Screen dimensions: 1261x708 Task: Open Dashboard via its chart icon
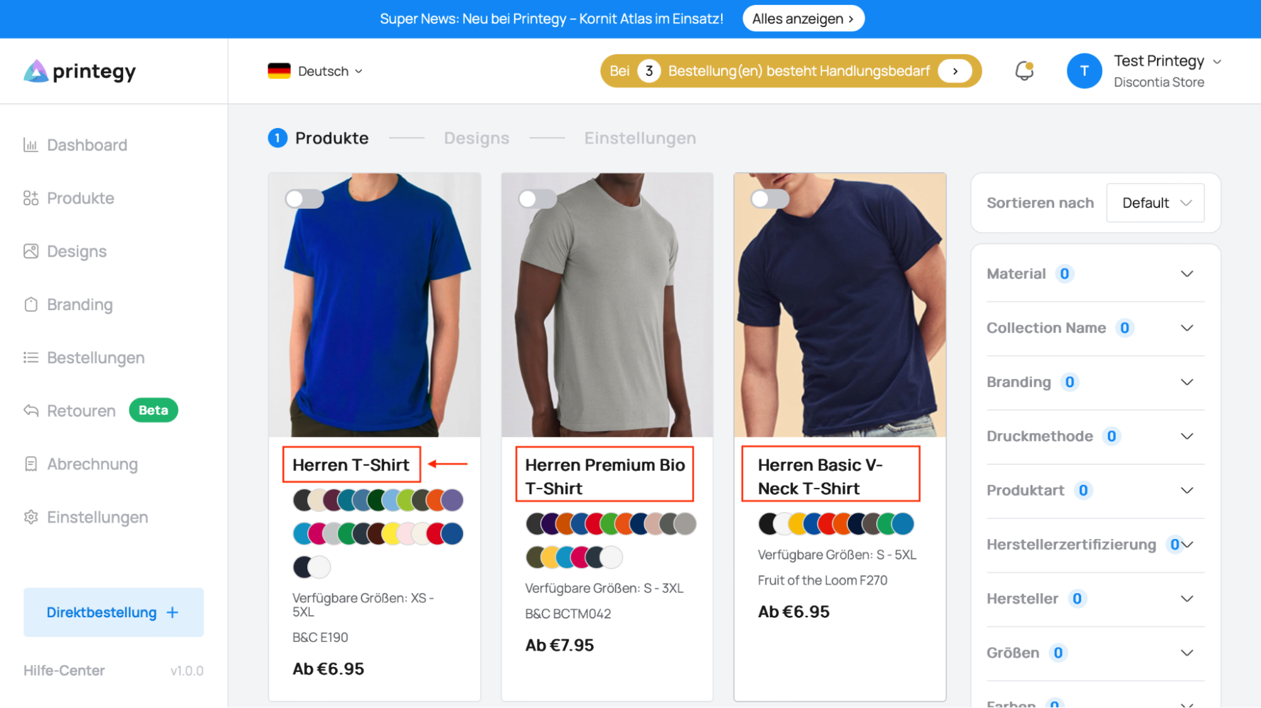click(x=30, y=145)
